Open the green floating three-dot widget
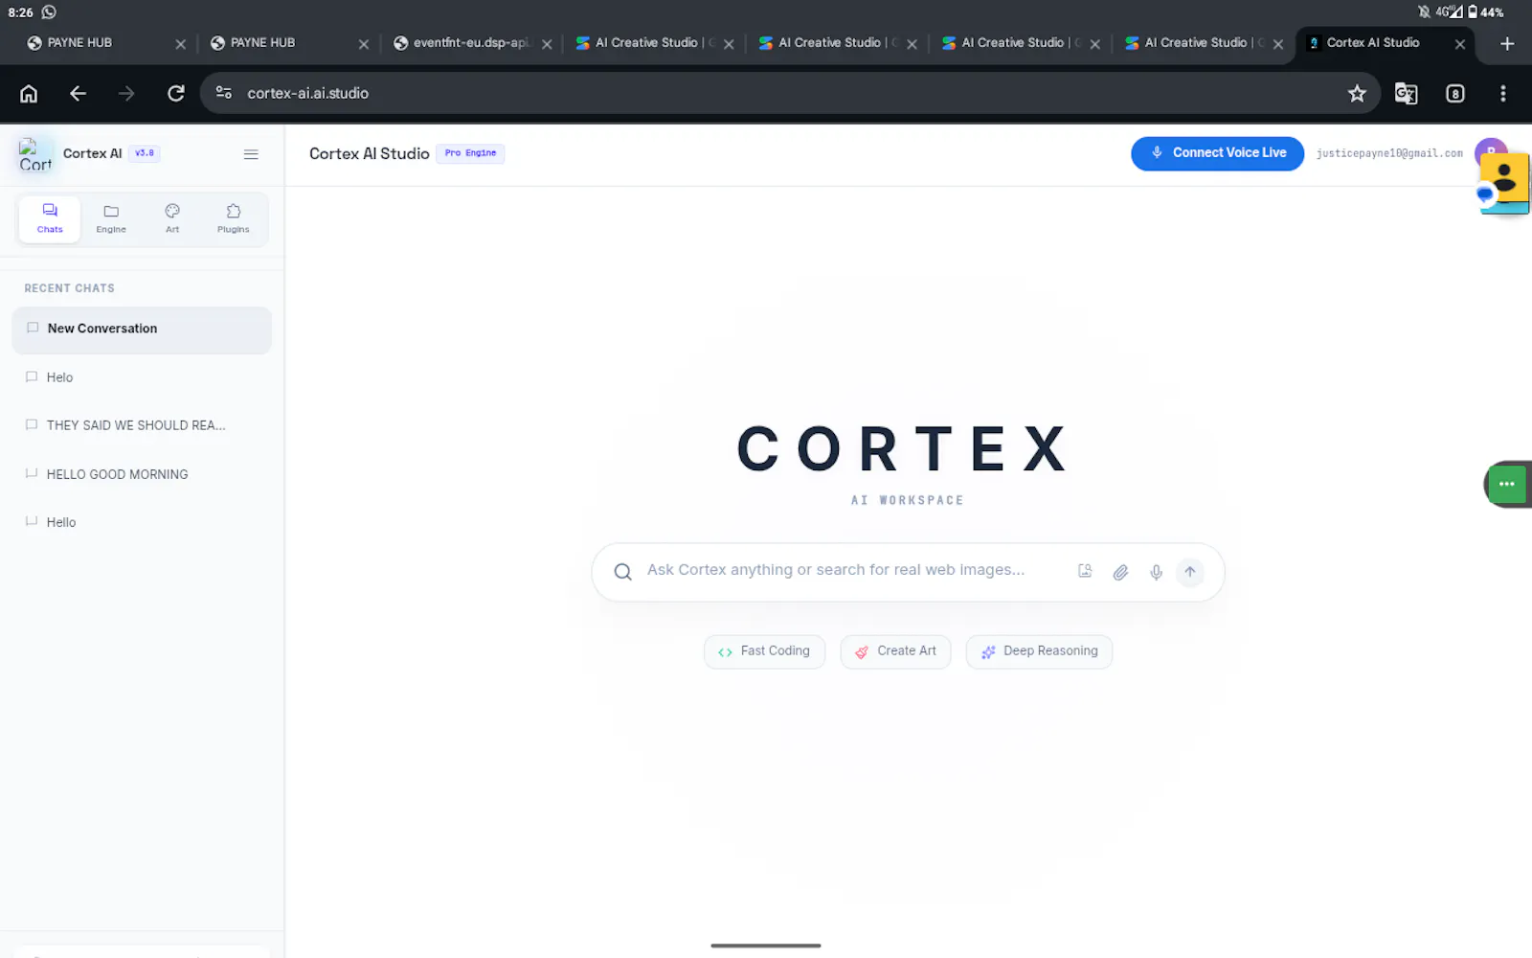The height and width of the screenshot is (958, 1532). point(1507,484)
